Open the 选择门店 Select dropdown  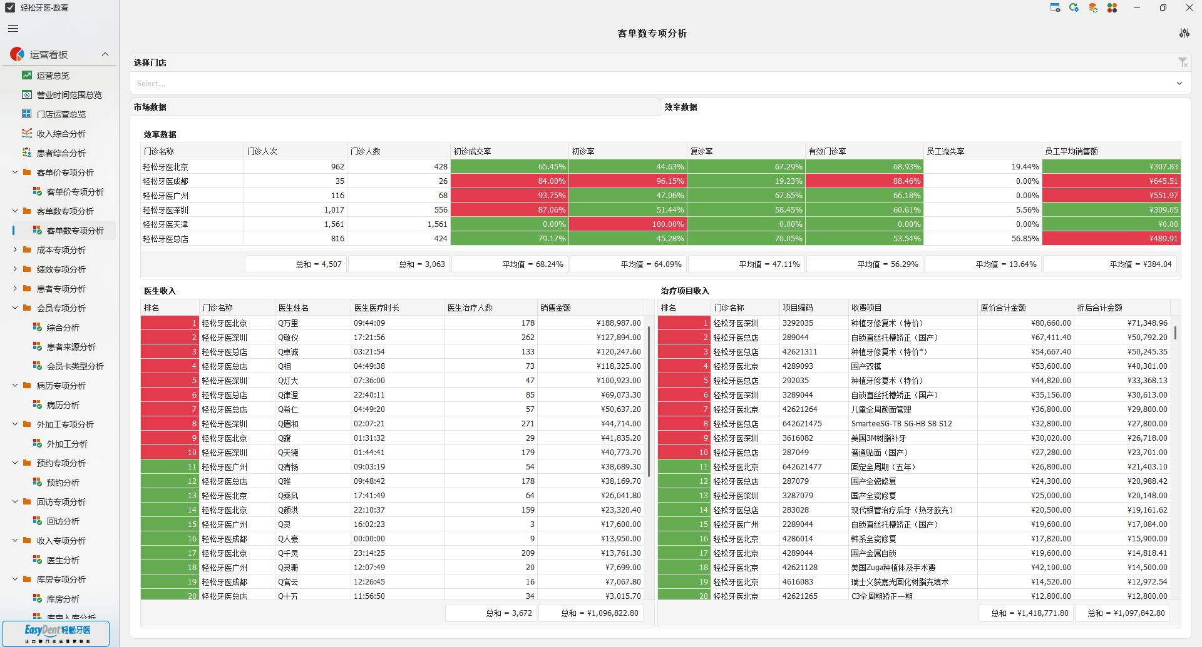pyautogui.click(x=660, y=83)
